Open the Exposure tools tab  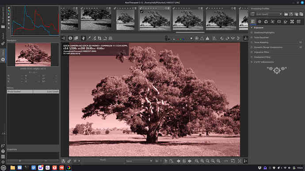point(253,22)
